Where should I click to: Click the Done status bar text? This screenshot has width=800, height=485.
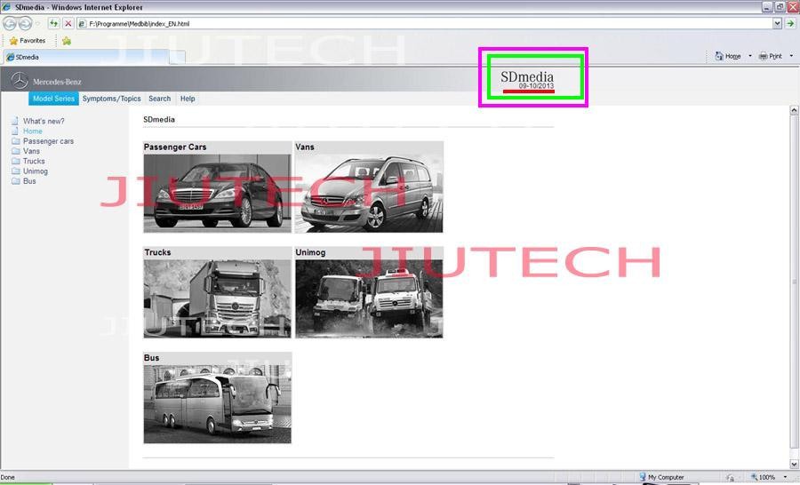click(x=8, y=477)
